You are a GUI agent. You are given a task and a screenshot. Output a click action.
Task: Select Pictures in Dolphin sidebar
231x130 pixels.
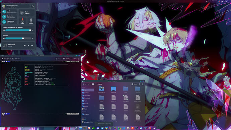click(88, 104)
